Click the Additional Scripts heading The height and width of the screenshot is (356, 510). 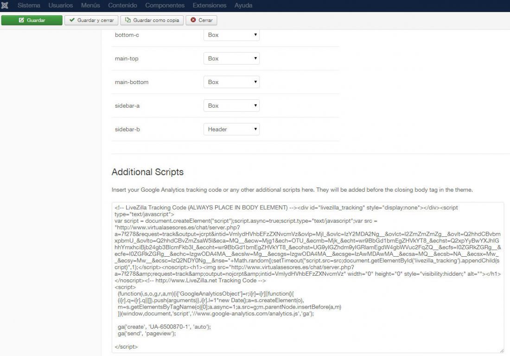[x=147, y=172]
